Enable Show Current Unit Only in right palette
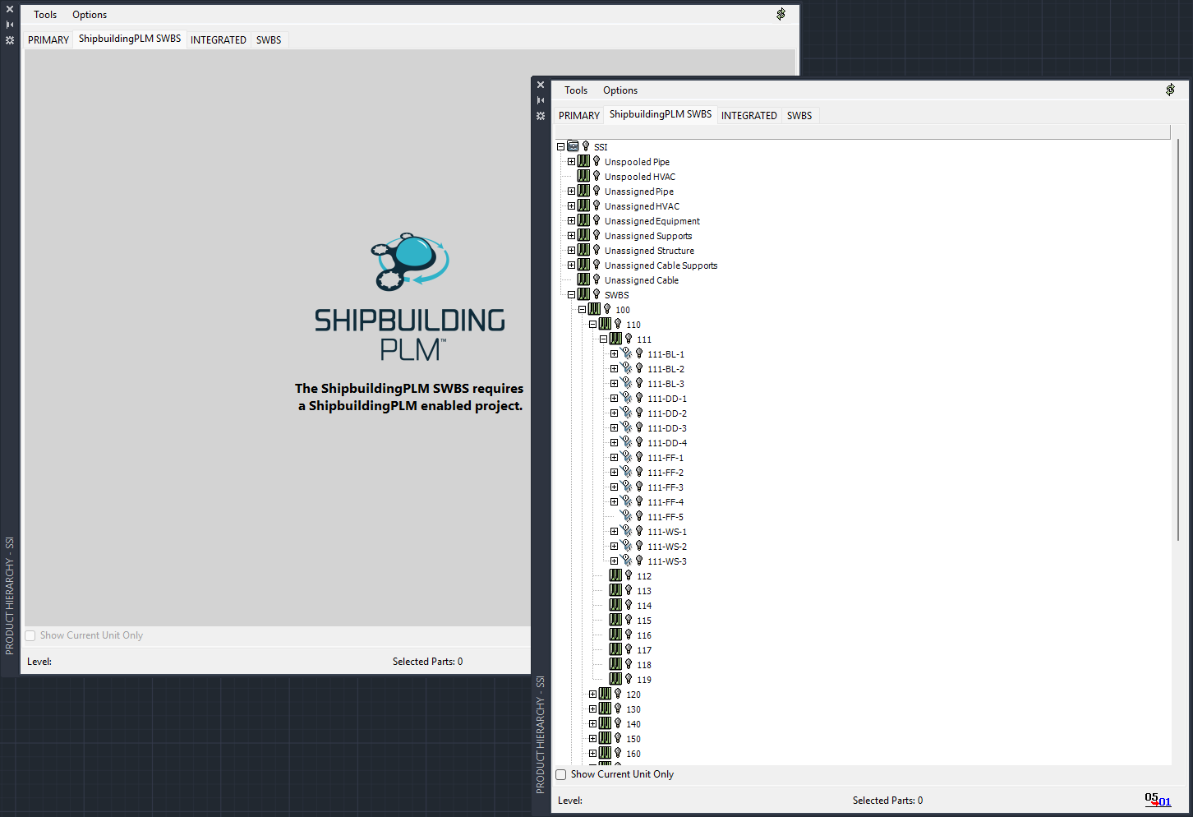 (x=561, y=774)
